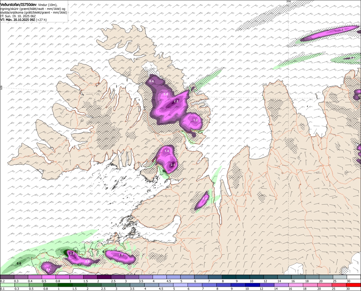Select the darkest purple swatch on snow scale
This screenshot has height=291, width=361.
coord(104,277)
